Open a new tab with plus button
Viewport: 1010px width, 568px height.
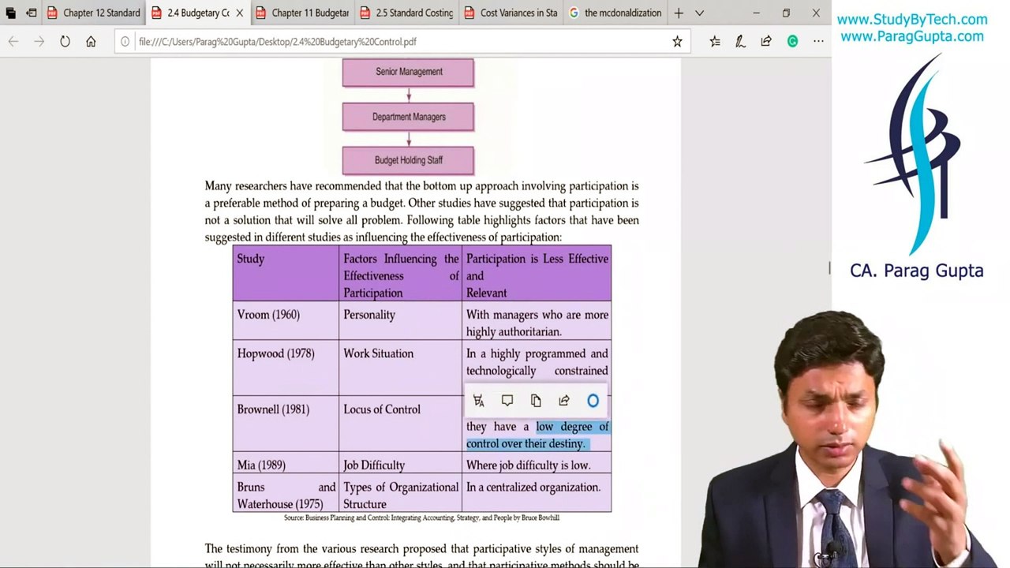pos(679,13)
